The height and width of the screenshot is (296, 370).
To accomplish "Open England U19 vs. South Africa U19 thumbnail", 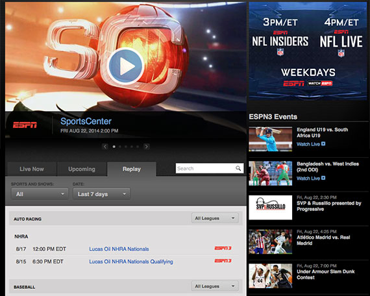I will pos(271,139).
